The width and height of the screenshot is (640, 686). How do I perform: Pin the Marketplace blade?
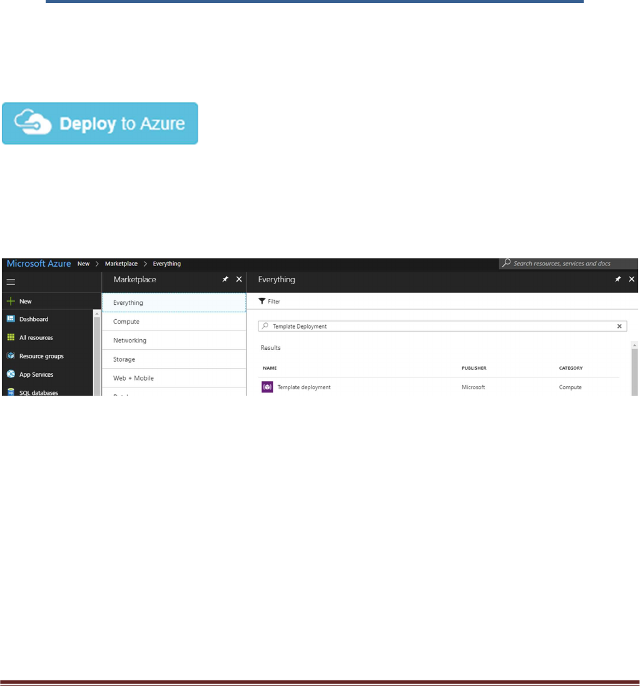[225, 279]
